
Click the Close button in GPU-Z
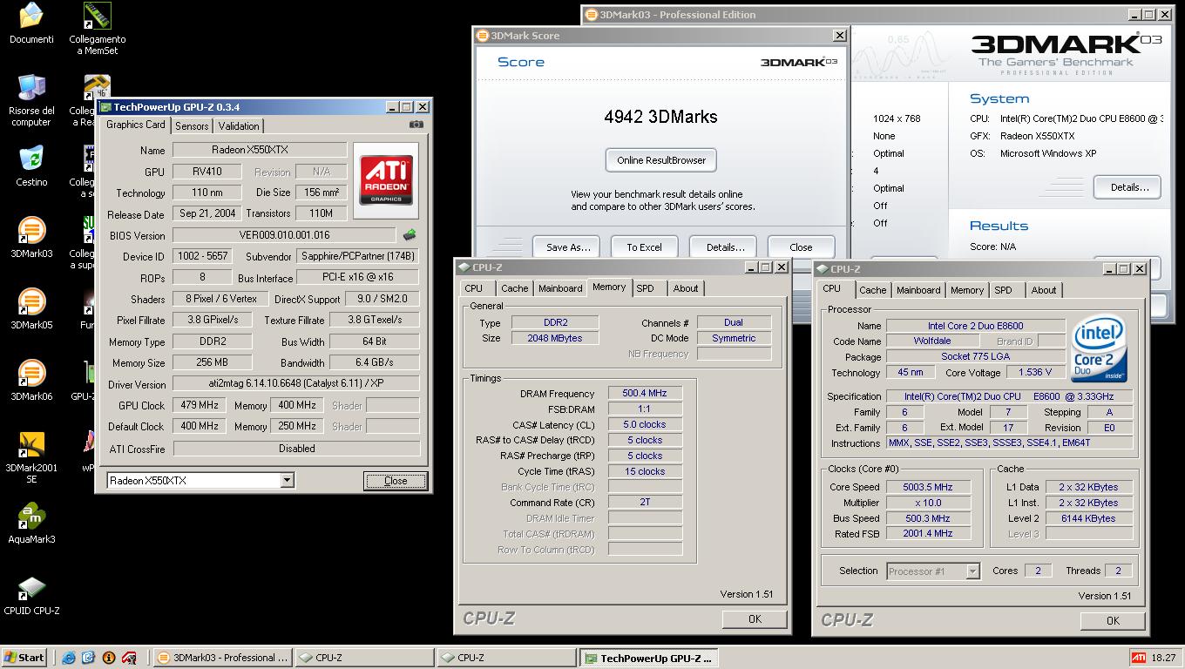click(x=396, y=481)
